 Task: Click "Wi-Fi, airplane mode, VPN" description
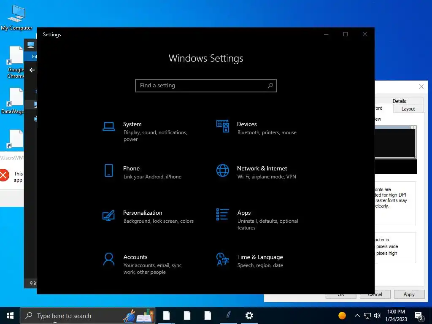267,177
